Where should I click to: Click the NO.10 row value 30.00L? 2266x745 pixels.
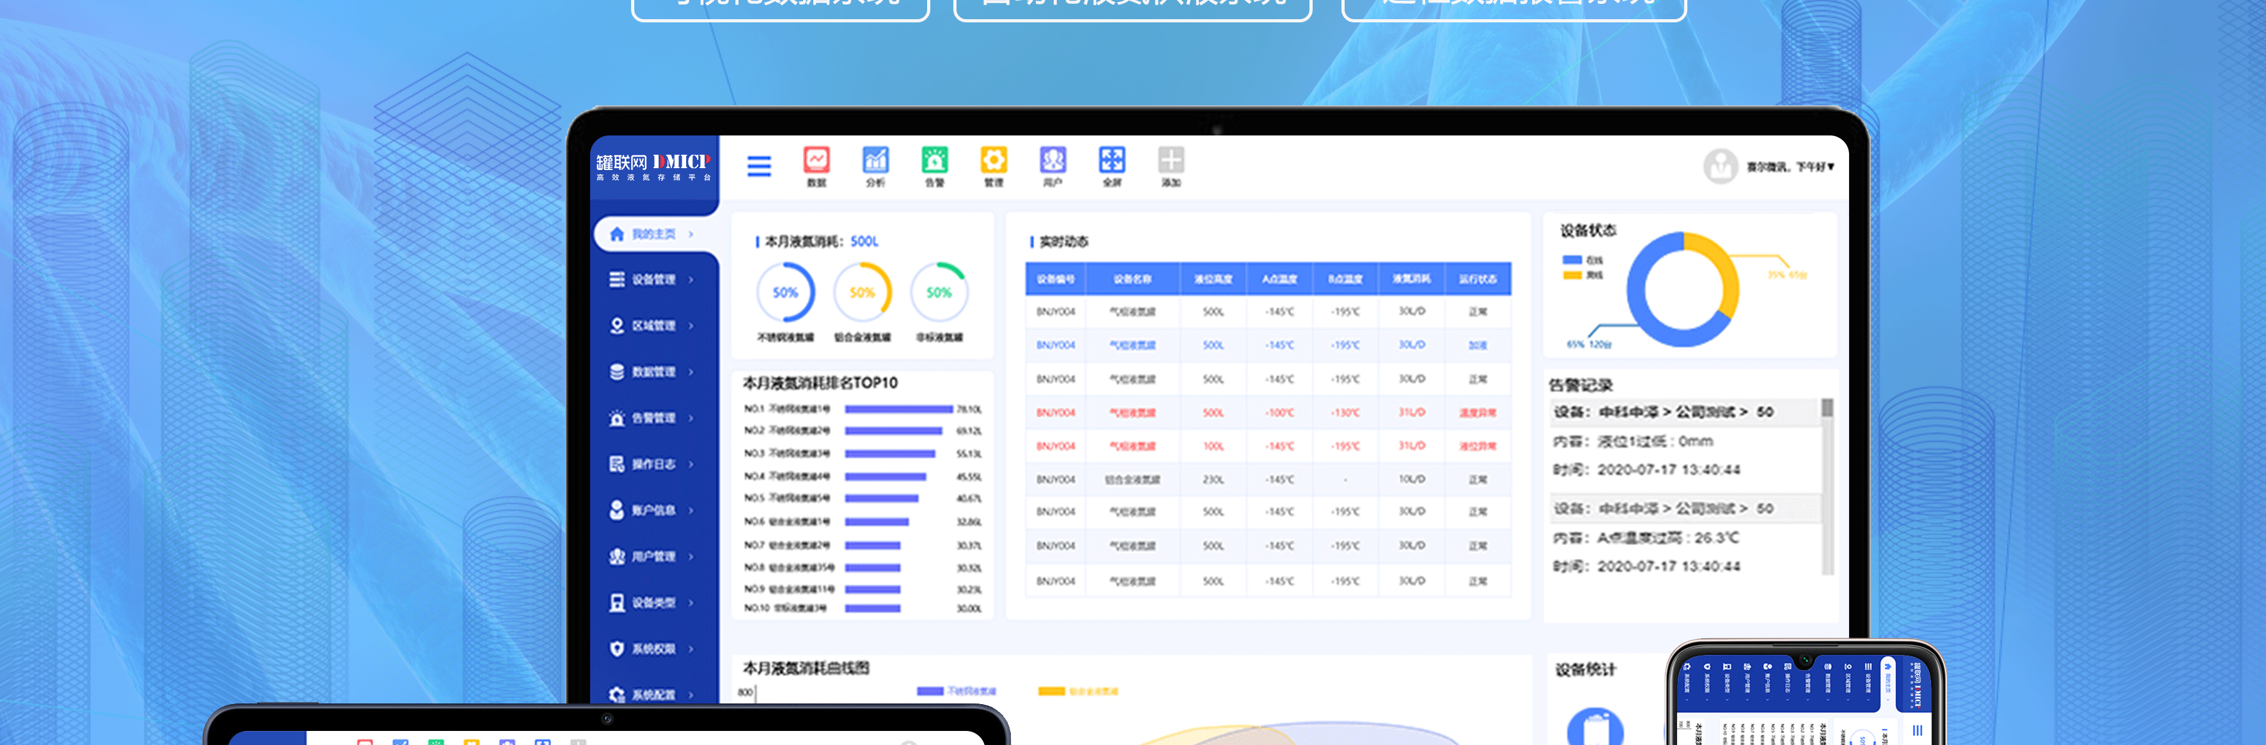[x=969, y=609]
